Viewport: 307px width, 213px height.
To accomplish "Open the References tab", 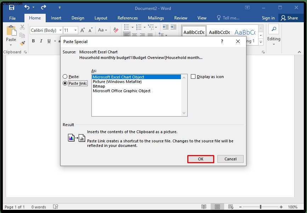I will [127, 18].
